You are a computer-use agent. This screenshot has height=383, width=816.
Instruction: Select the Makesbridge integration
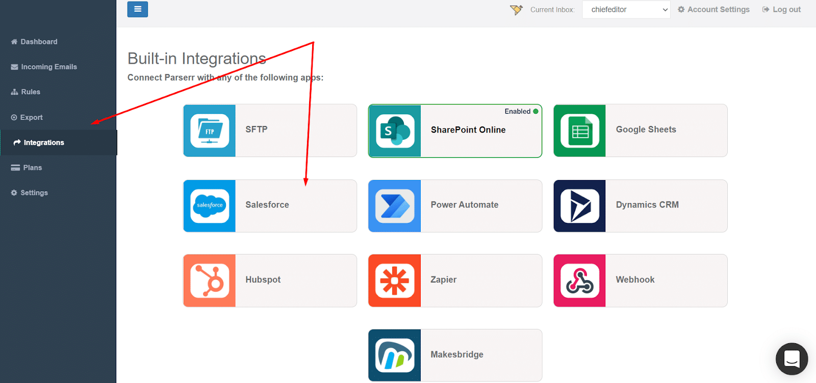[x=455, y=355]
